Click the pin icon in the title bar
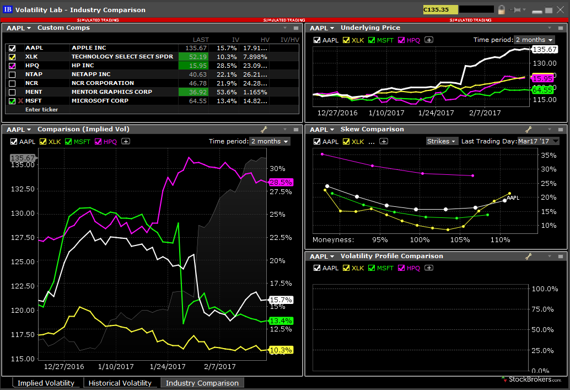The height and width of the screenshot is (390, 570). 517,9
